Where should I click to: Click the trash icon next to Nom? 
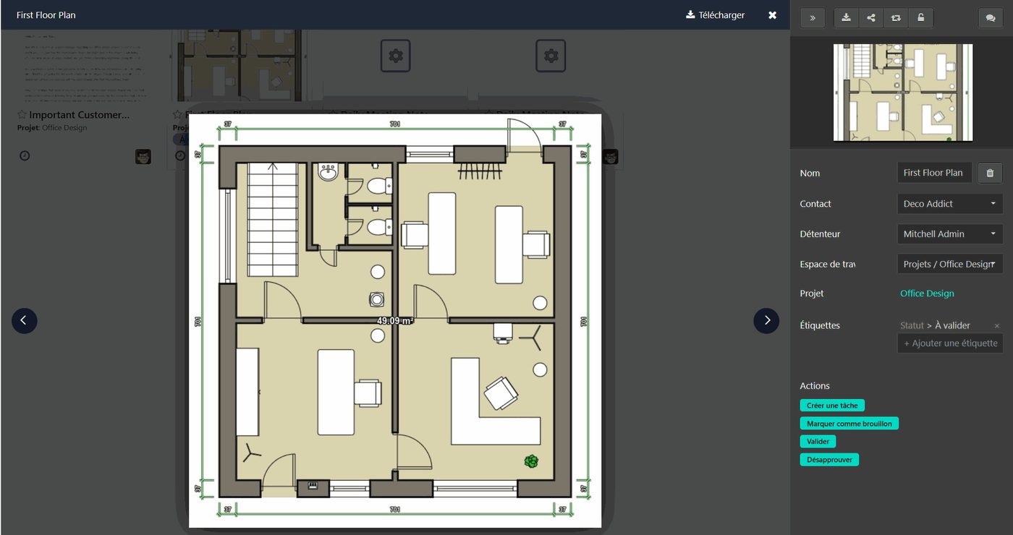990,173
